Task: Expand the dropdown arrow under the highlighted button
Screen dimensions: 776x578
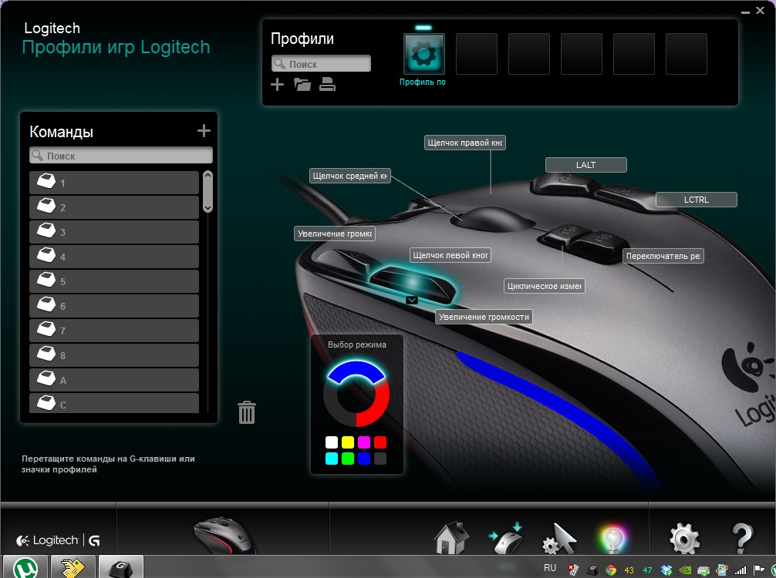Action: [x=412, y=300]
